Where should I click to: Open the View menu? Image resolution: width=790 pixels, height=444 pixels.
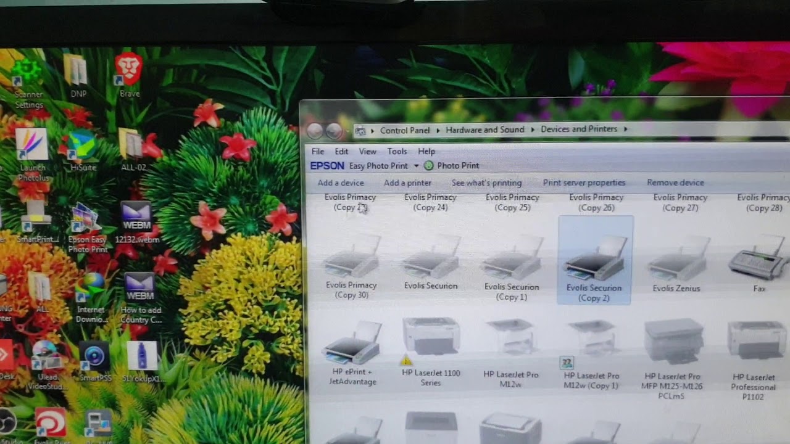coord(367,151)
